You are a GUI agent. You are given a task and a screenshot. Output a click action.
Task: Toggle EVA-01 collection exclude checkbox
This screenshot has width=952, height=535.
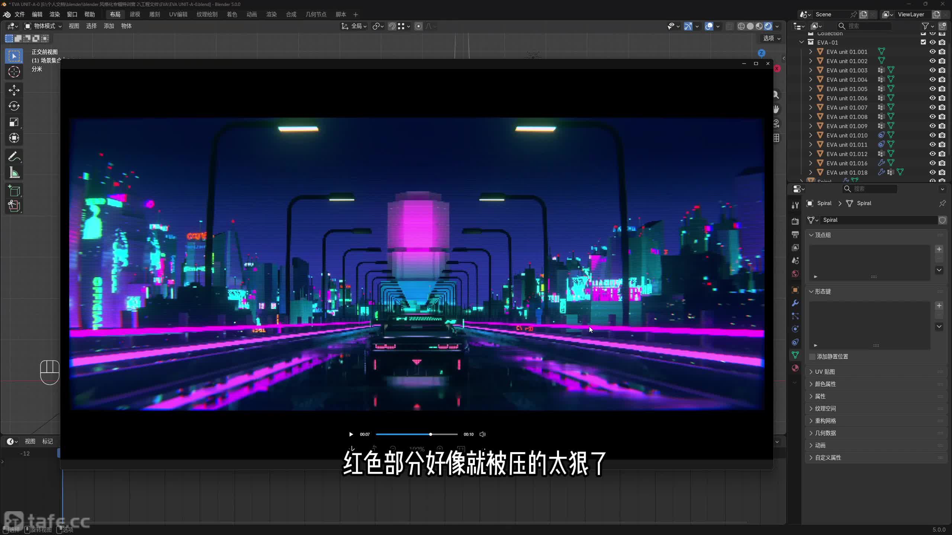click(923, 42)
